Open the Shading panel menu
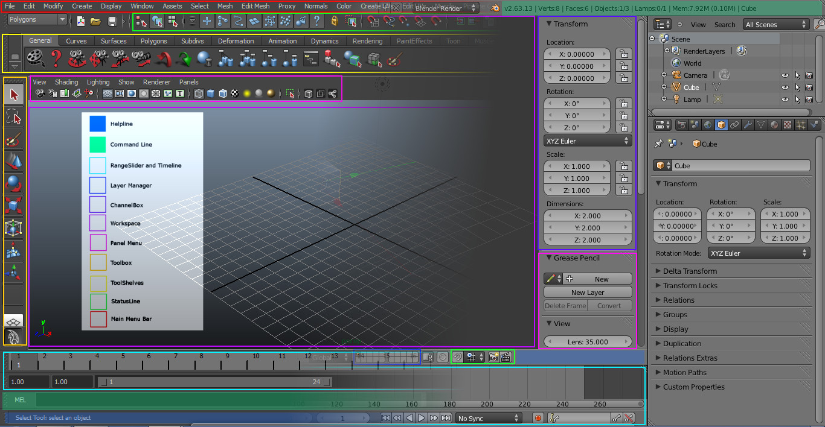Image resolution: width=825 pixels, height=427 pixels. [66, 82]
